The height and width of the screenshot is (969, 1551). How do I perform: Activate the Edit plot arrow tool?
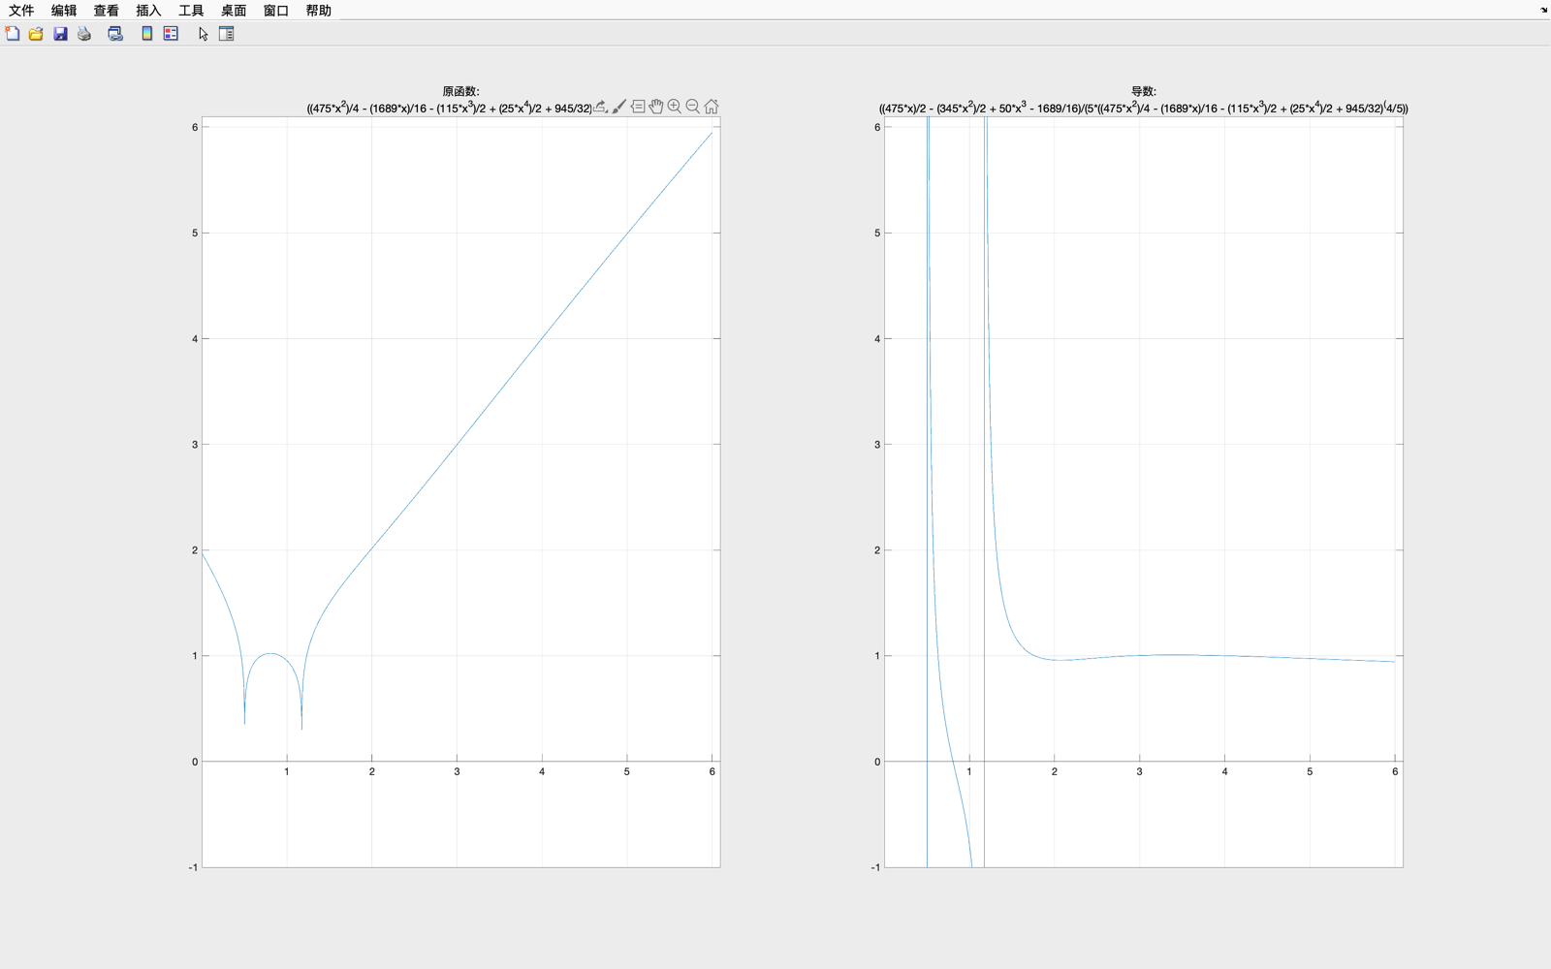pos(203,34)
